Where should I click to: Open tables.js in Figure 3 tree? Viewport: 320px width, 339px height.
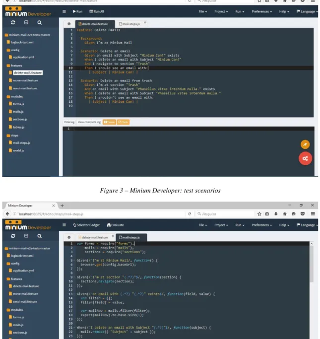[18, 127]
